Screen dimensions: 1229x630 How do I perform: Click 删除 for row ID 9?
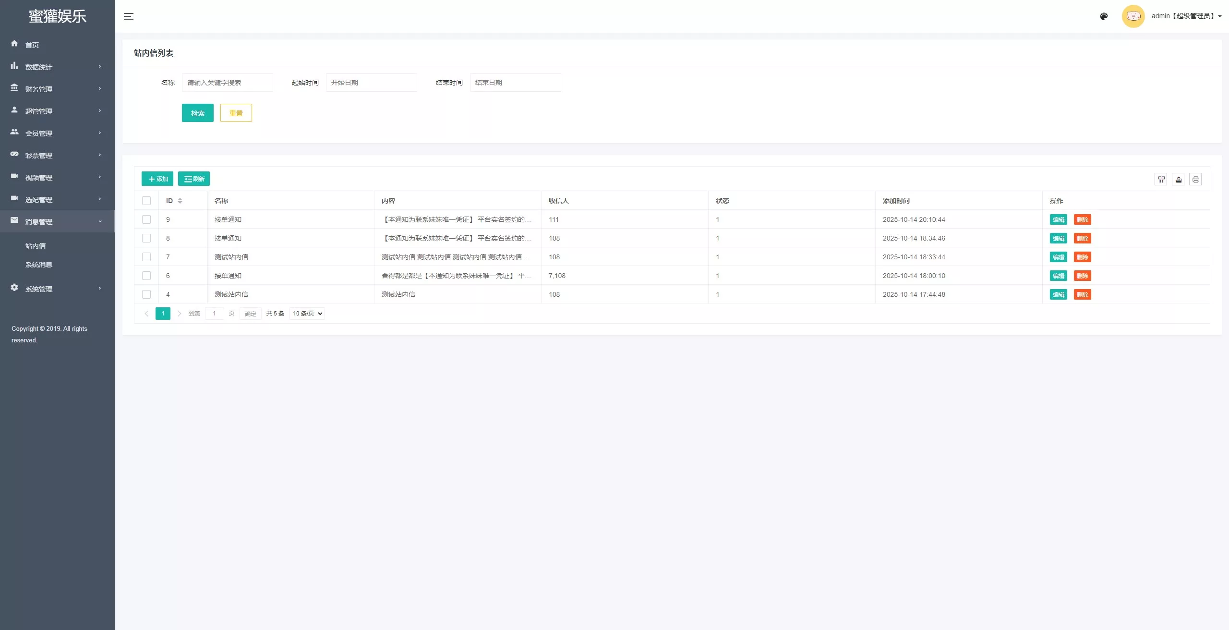1082,219
